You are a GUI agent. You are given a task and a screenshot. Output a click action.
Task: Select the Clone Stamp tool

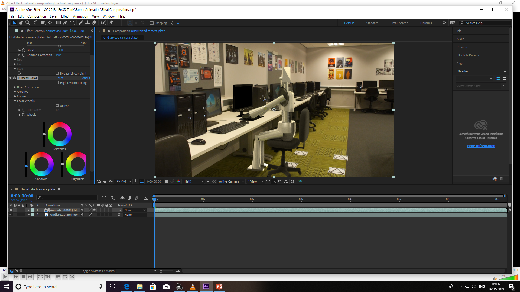[87, 23]
